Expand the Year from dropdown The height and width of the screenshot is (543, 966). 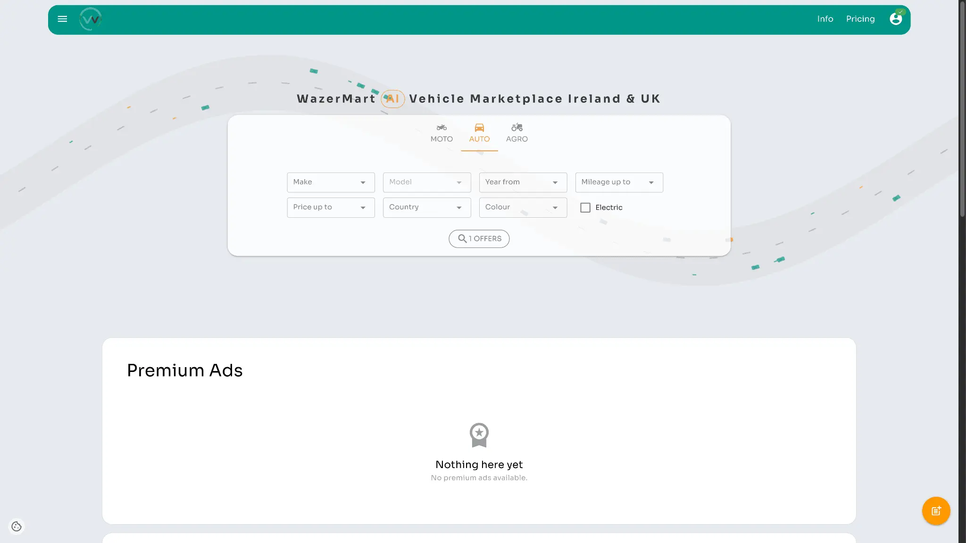[523, 182]
